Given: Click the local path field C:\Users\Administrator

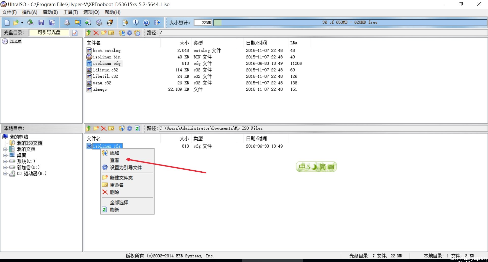Looking at the screenshot, I should 323,128.
